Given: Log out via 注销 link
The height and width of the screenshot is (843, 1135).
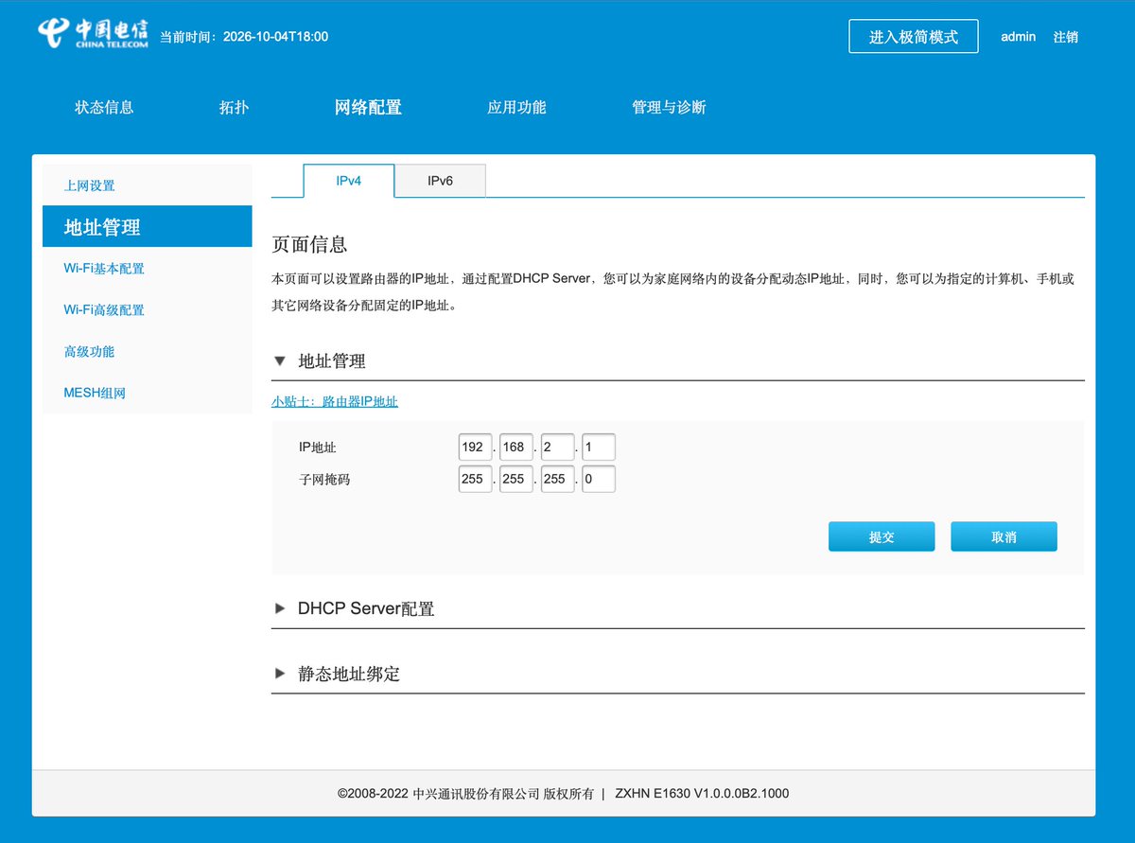Looking at the screenshot, I should point(1066,37).
